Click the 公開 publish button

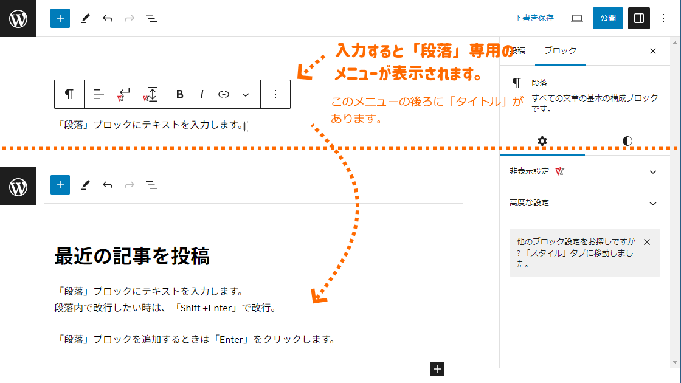click(607, 18)
